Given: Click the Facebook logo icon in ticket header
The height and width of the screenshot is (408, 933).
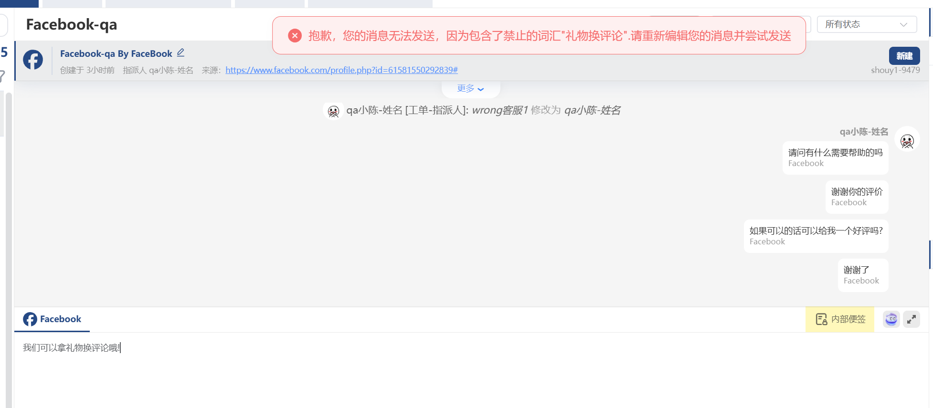Looking at the screenshot, I should coord(33,60).
